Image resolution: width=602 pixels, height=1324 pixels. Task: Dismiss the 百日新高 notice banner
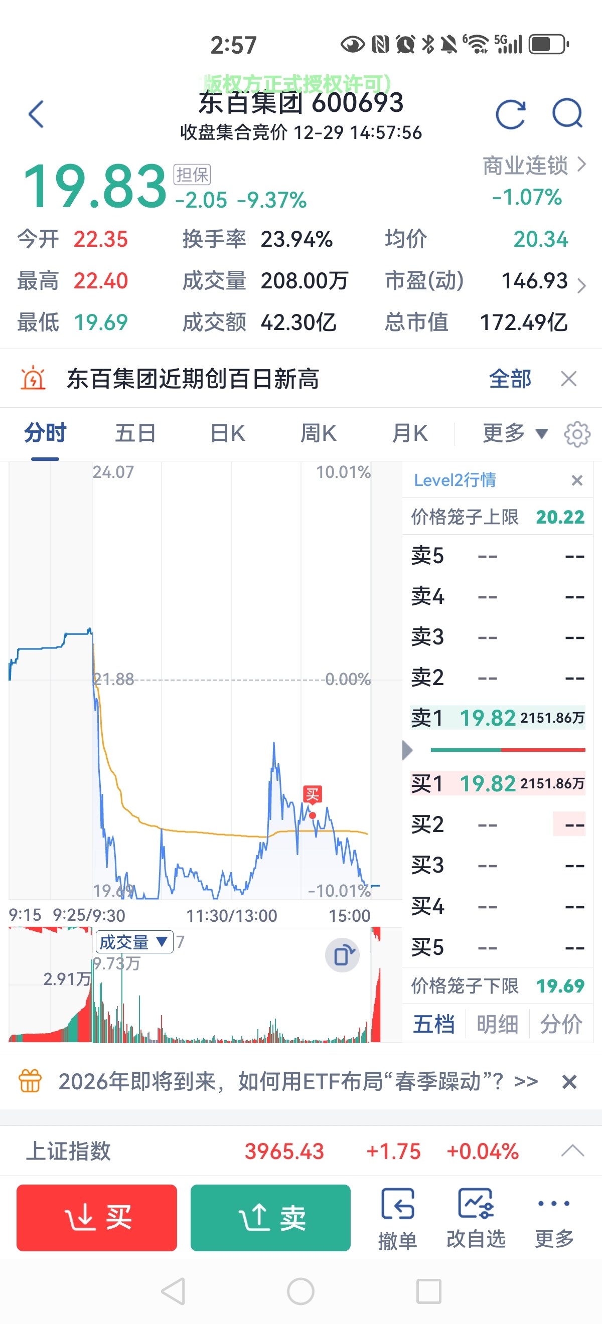click(x=569, y=379)
